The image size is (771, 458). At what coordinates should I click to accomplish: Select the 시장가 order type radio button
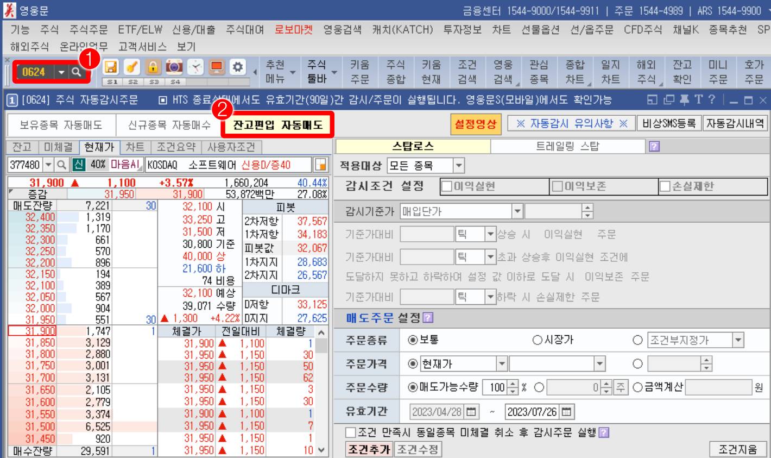pyautogui.click(x=538, y=340)
